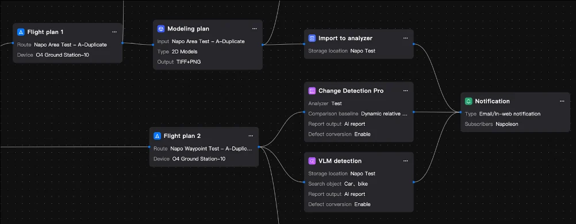The image size is (576, 224).
Task: Click the Modeling plan cube icon
Action: tap(161, 29)
